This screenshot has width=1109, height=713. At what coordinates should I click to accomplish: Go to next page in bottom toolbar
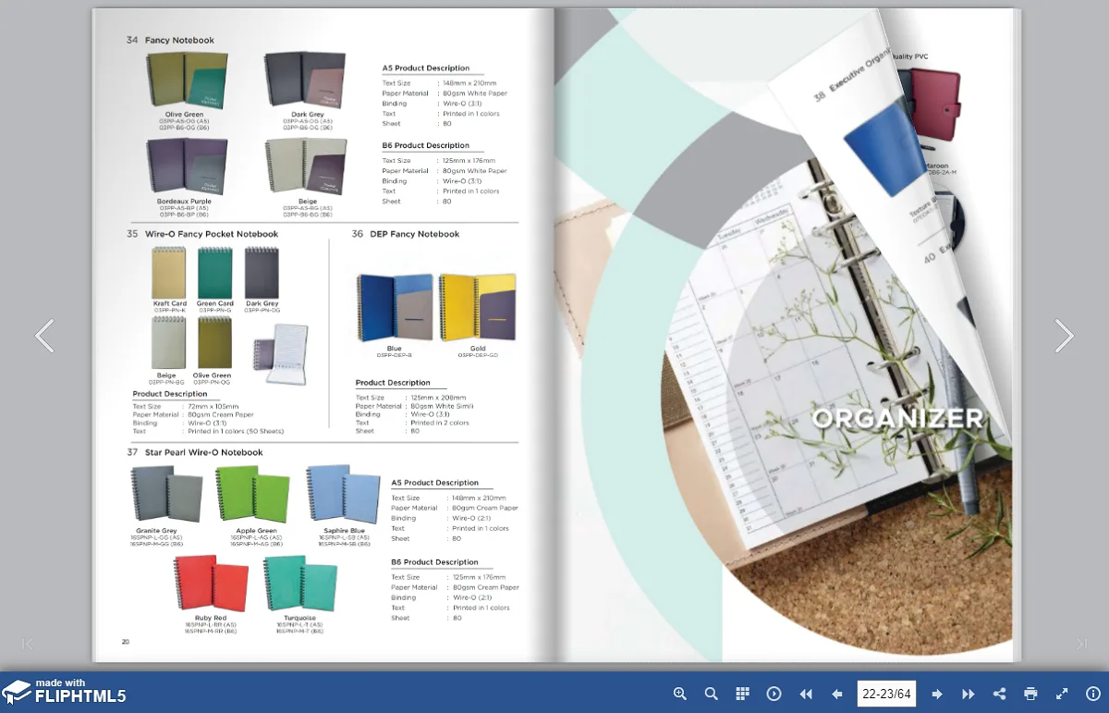tap(937, 694)
